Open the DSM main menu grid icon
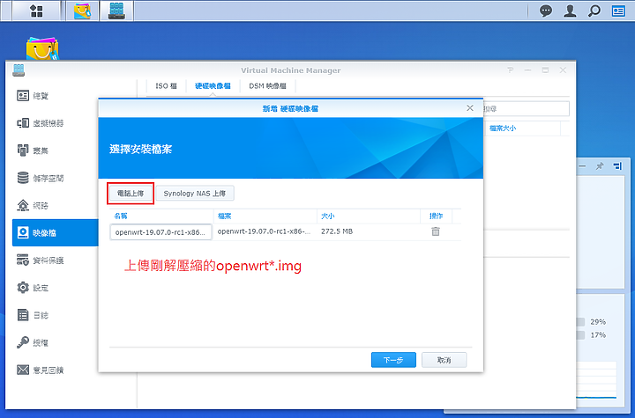The height and width of the screenshot is (418, 635). pos(36,11)
